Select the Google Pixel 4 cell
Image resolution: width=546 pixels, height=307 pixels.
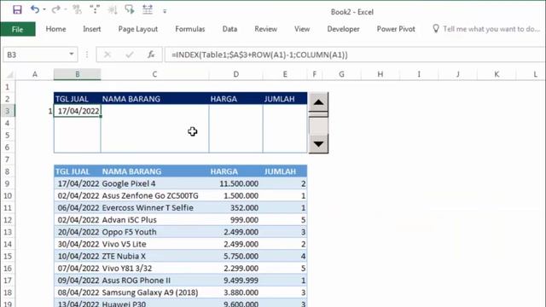(154, 183)
